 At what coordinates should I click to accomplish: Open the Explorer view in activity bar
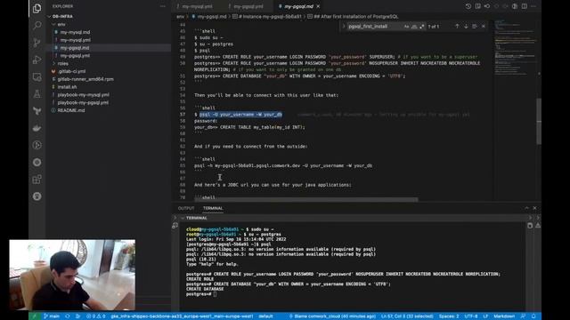click(37, 8)
